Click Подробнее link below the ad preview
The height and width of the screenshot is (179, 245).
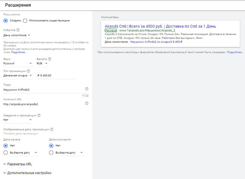pyautogui.click(x=234, y=52)
